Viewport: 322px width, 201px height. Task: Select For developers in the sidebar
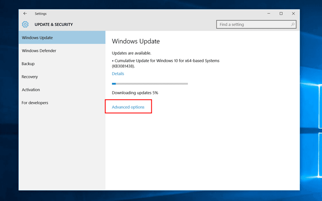tap(62, 103)
